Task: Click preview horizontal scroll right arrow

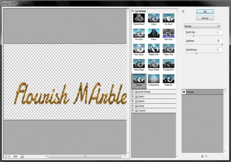Action: (x=125, y=156)
